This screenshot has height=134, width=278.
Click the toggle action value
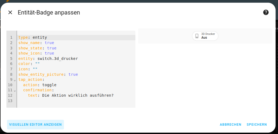click(49, 85)
